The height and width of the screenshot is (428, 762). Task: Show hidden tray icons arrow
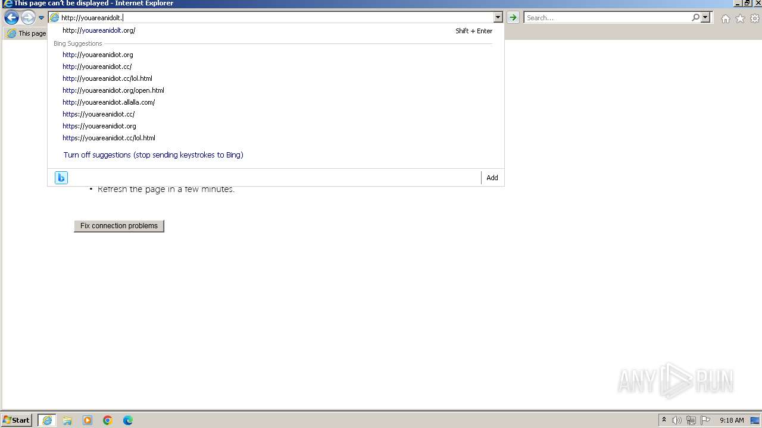(664, 420)
